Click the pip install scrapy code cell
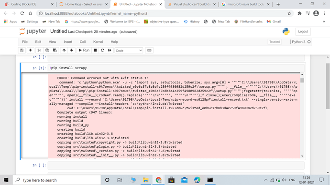 click(x=176, y=68)
